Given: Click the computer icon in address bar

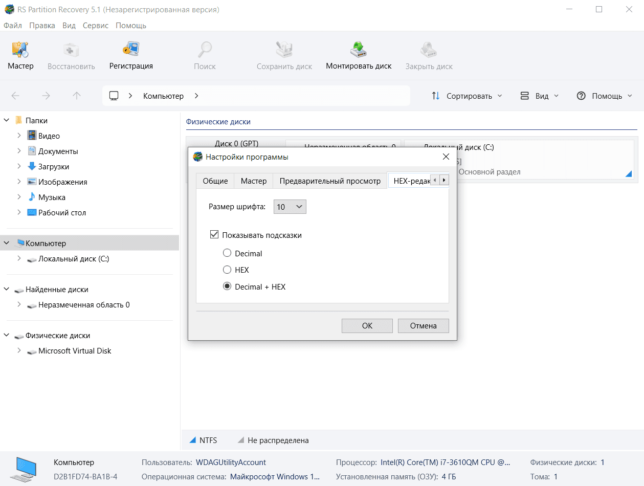Looking at the screenshot, I should (x=114, y=96).
